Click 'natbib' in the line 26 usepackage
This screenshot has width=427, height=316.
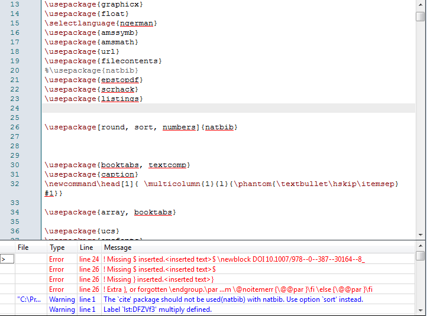[219, 127]
